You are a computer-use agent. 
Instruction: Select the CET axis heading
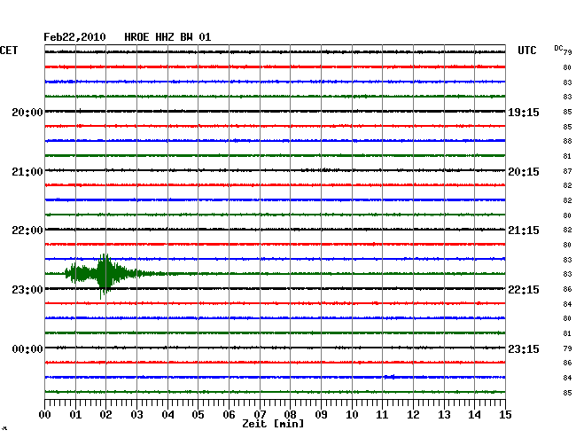coord(9,51)
